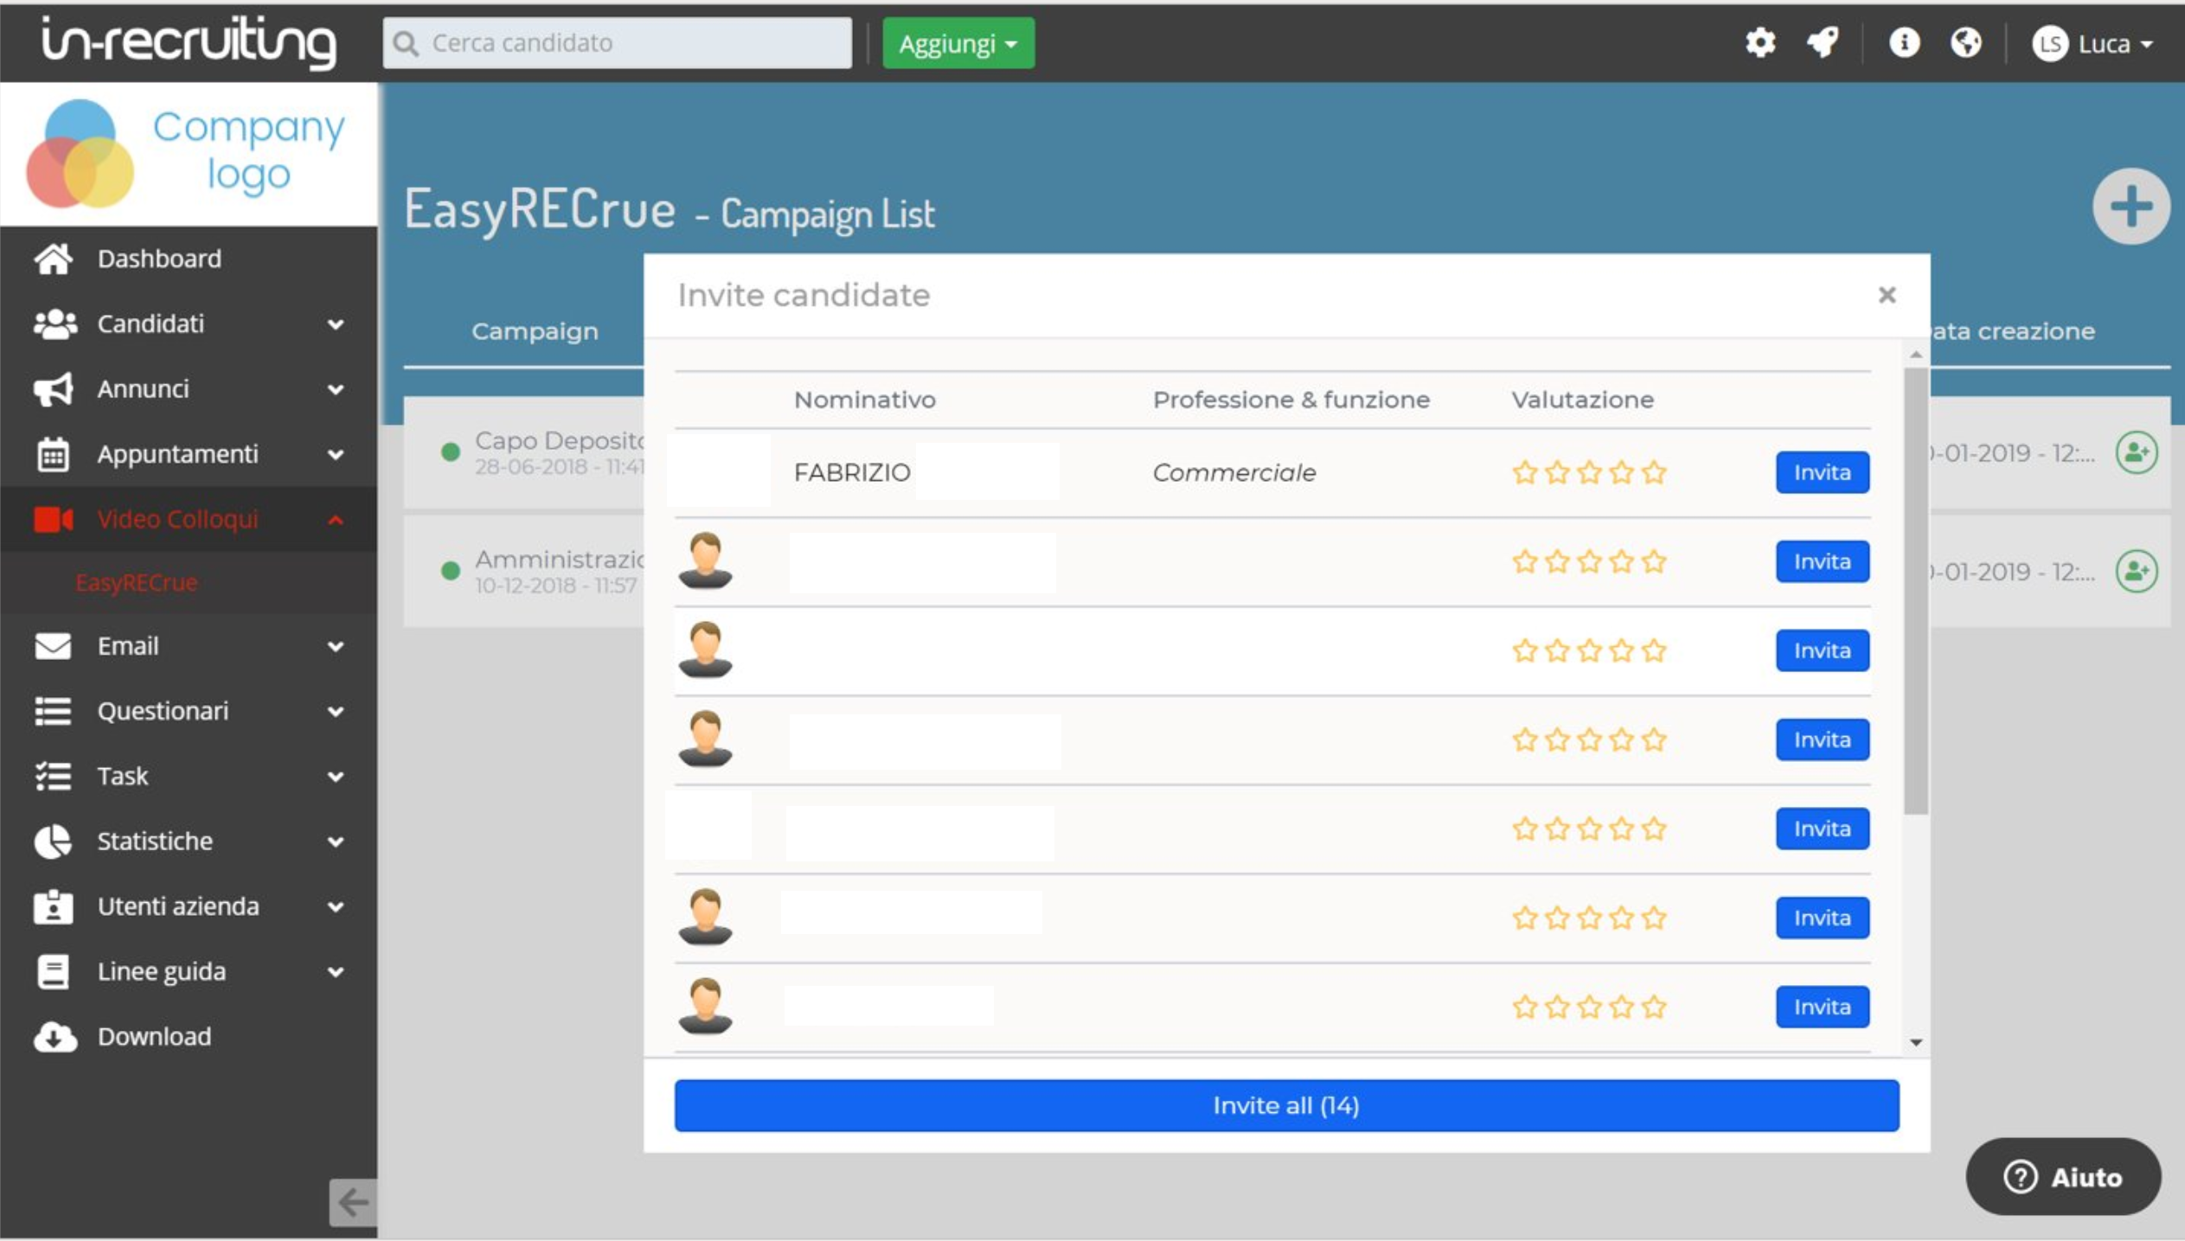Open the Aggiungi dropdown button
Screen dimensions: 2185x1241
pyautogui.click(x=958, y=42)
